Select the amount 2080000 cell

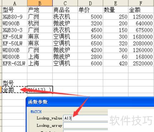click(141, 43)
